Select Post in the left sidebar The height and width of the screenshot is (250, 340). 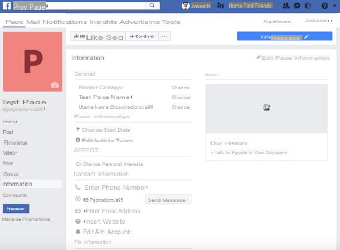point(8,132)
